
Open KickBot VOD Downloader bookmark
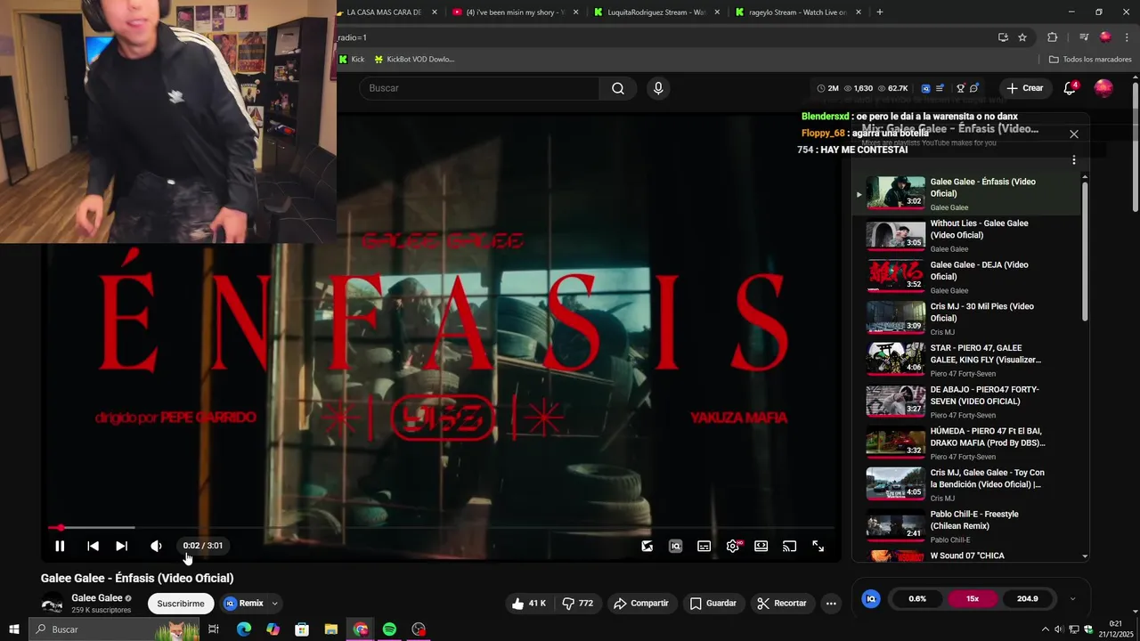(x=414, y=59)
